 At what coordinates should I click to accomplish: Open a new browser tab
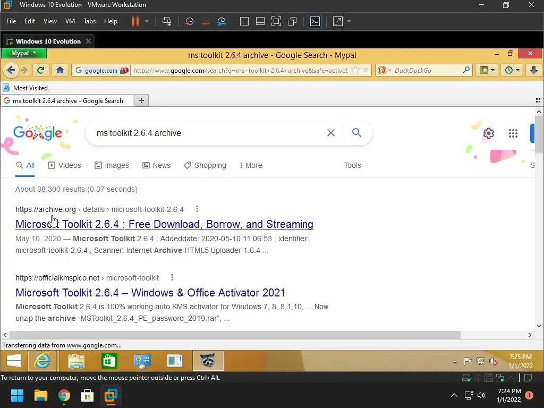coord(141,100)
